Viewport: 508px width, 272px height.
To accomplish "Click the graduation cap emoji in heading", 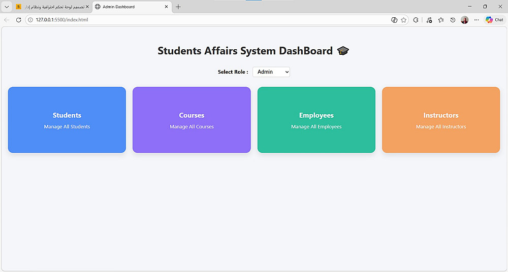I will tap(343, 51).
